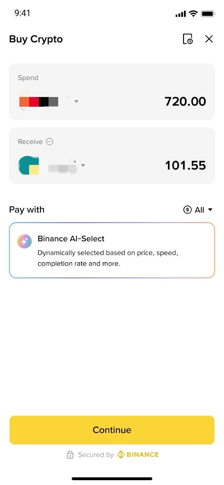Tap the Continue button
Screen dimensions: 224x485
(x=112, y=430)
